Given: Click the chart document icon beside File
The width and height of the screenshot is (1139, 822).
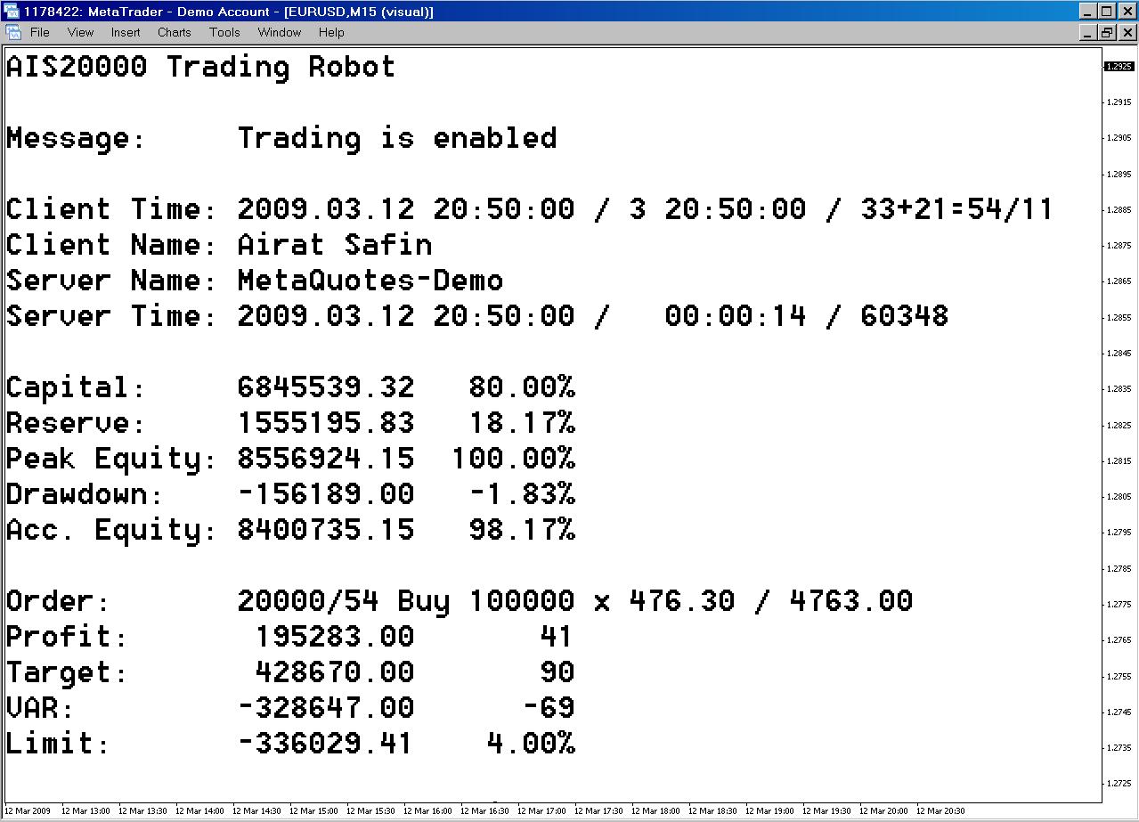Looking at the screenshot, I should pyautogui.click(x=12, y=33).
